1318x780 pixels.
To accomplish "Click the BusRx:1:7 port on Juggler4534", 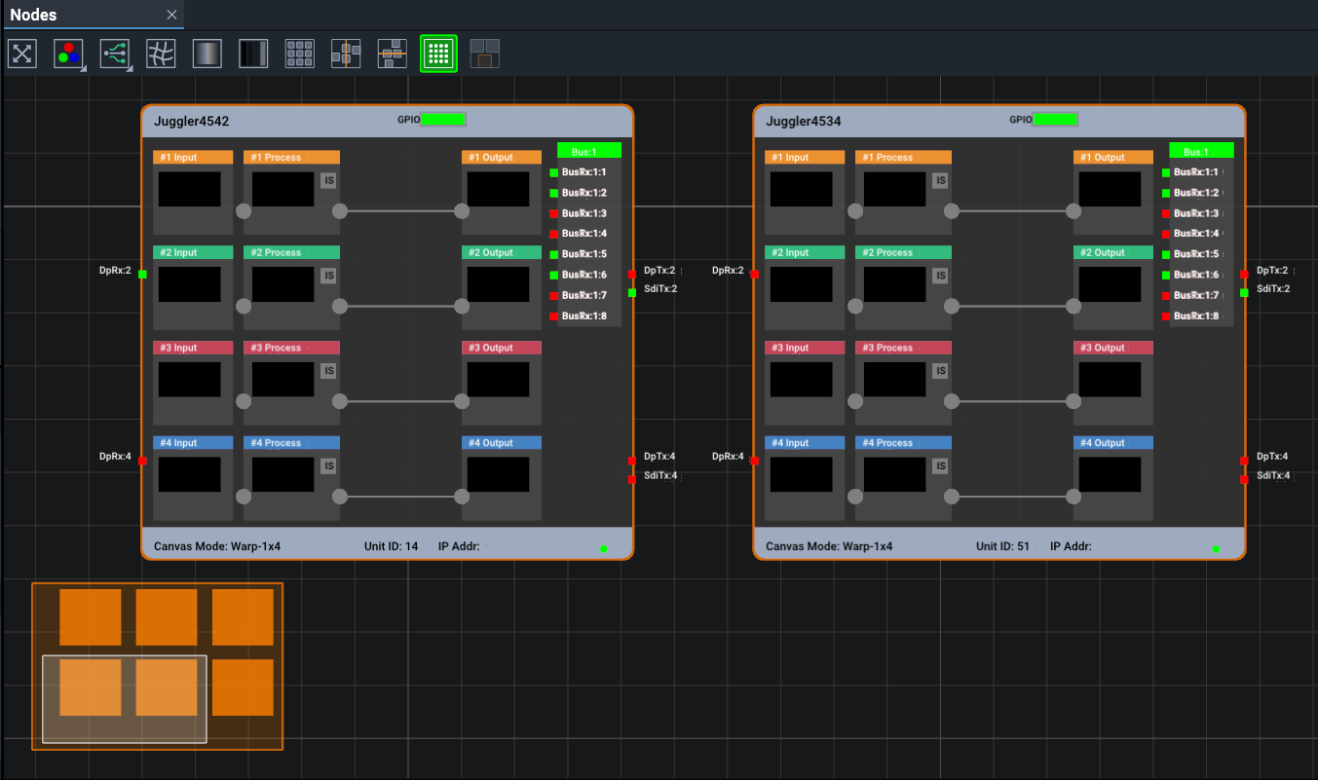I will [1166, 296].
